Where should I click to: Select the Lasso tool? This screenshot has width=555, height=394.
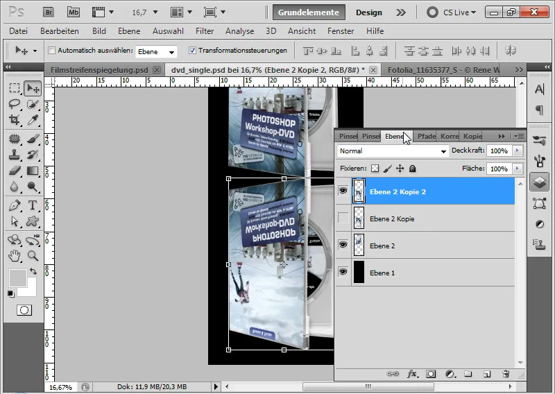pos(14,104)
